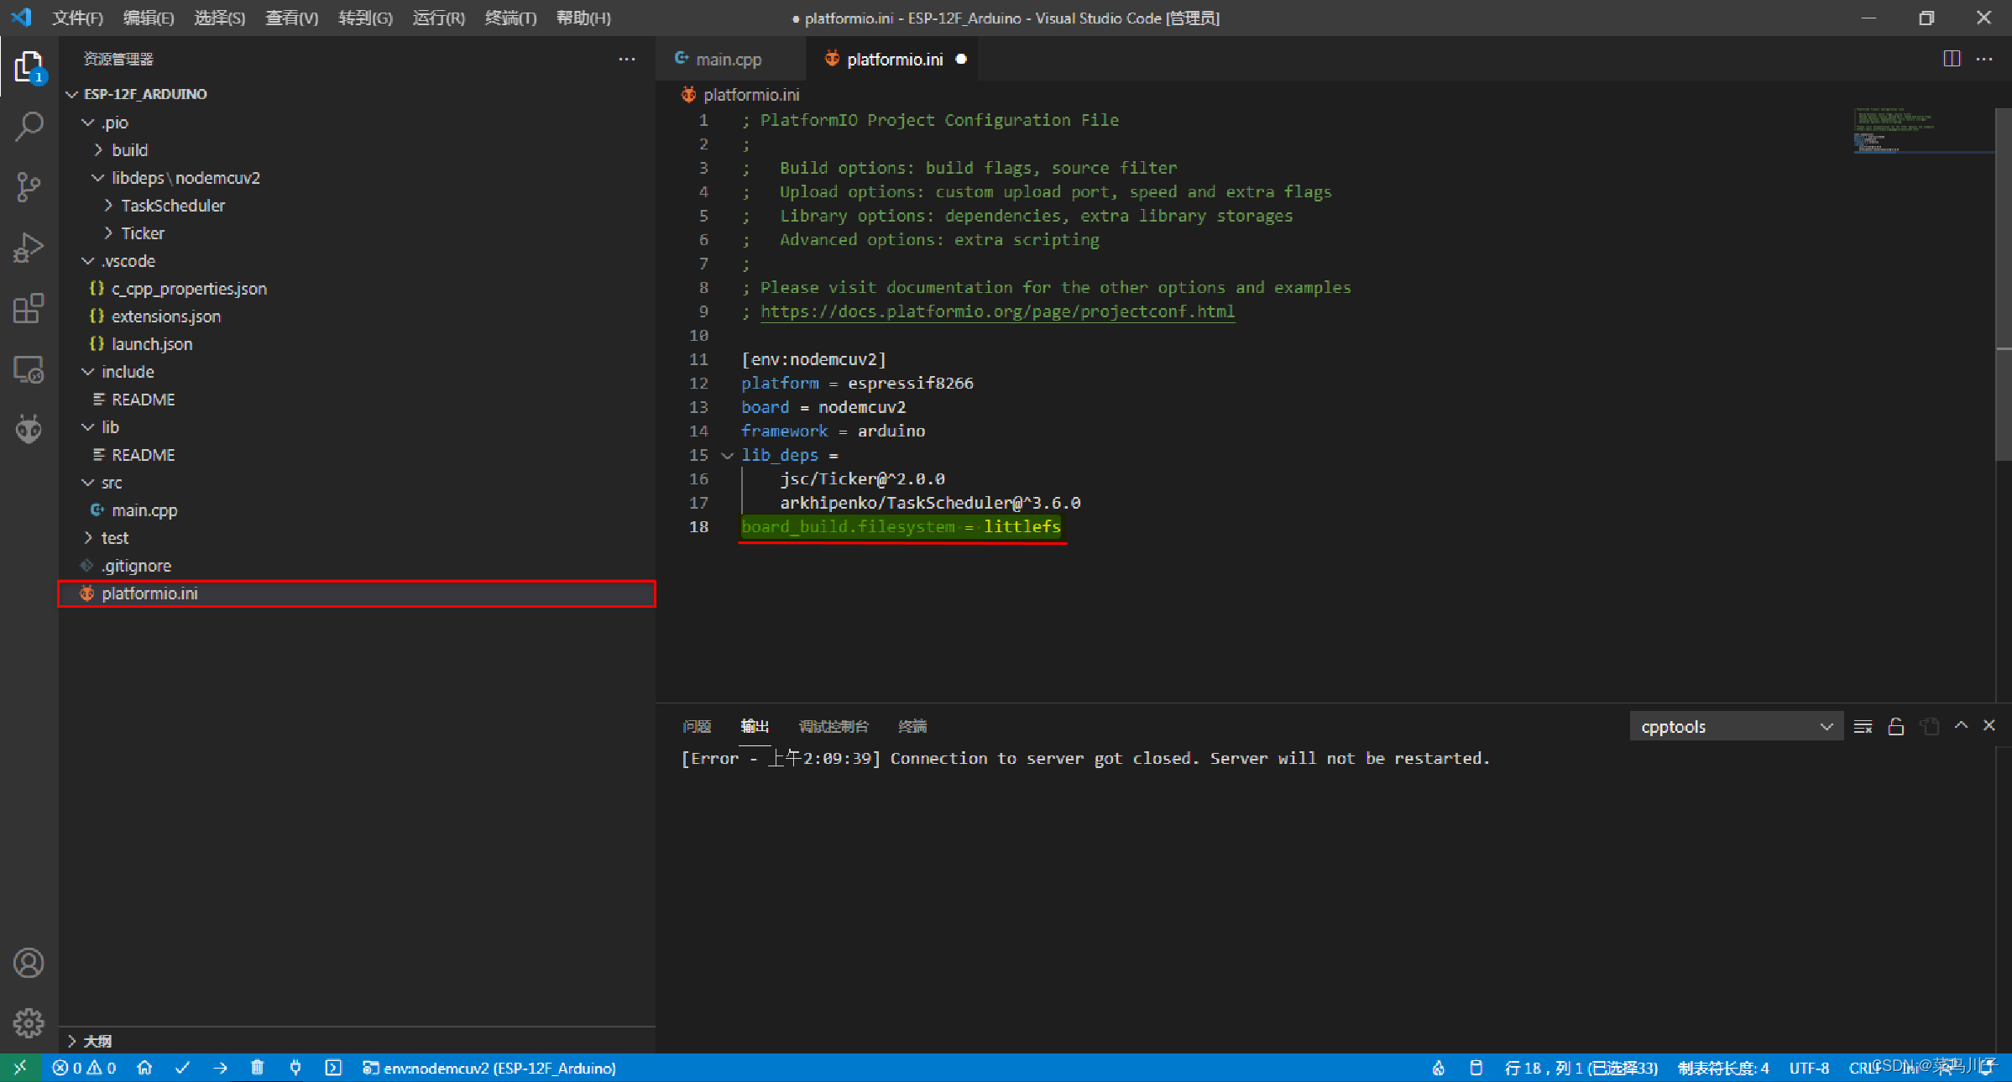This screenshot has width=2012, height=1082.
Task: Open the Run and Debug view
Action: click(29, 248)
